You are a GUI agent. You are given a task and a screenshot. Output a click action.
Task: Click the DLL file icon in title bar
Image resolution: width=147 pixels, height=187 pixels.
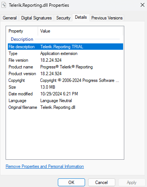pyautogui.click(x=4, y=5)
